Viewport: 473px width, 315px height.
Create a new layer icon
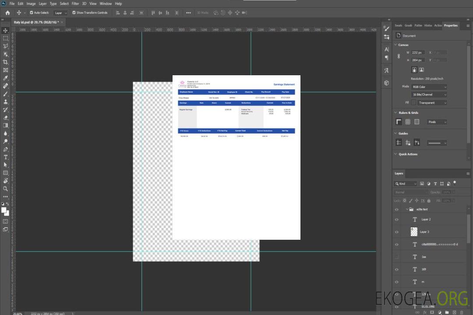[x=454, y=312]
